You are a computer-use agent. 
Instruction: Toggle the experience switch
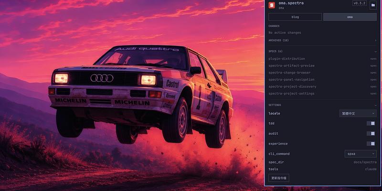tap(371, 144)
